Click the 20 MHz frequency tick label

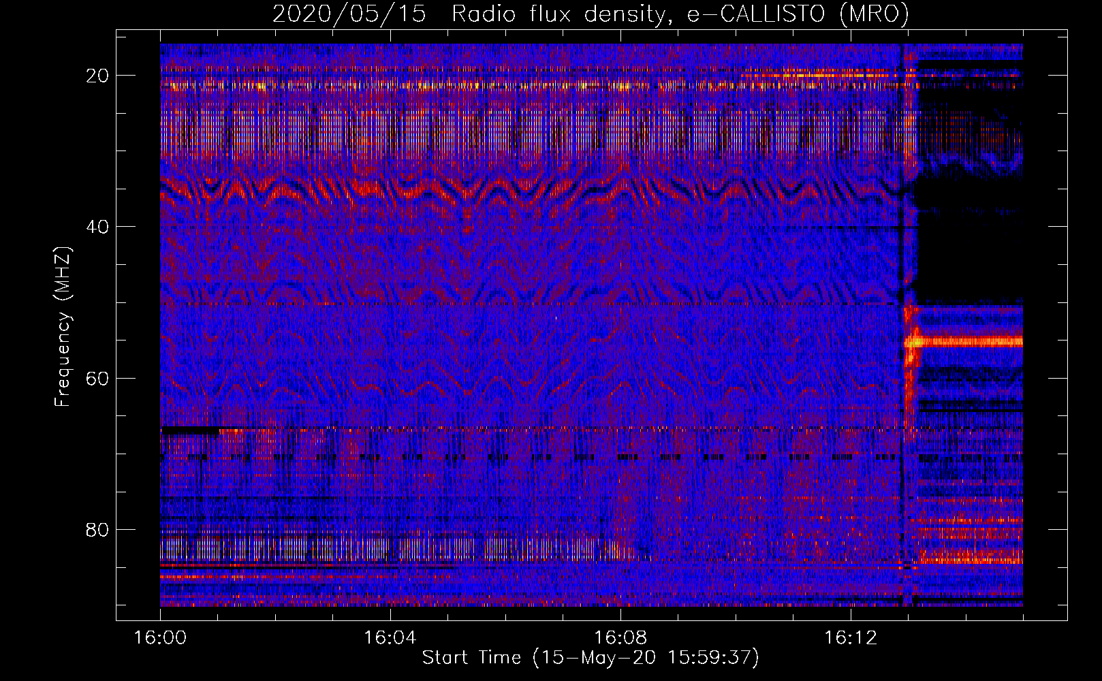97,76
